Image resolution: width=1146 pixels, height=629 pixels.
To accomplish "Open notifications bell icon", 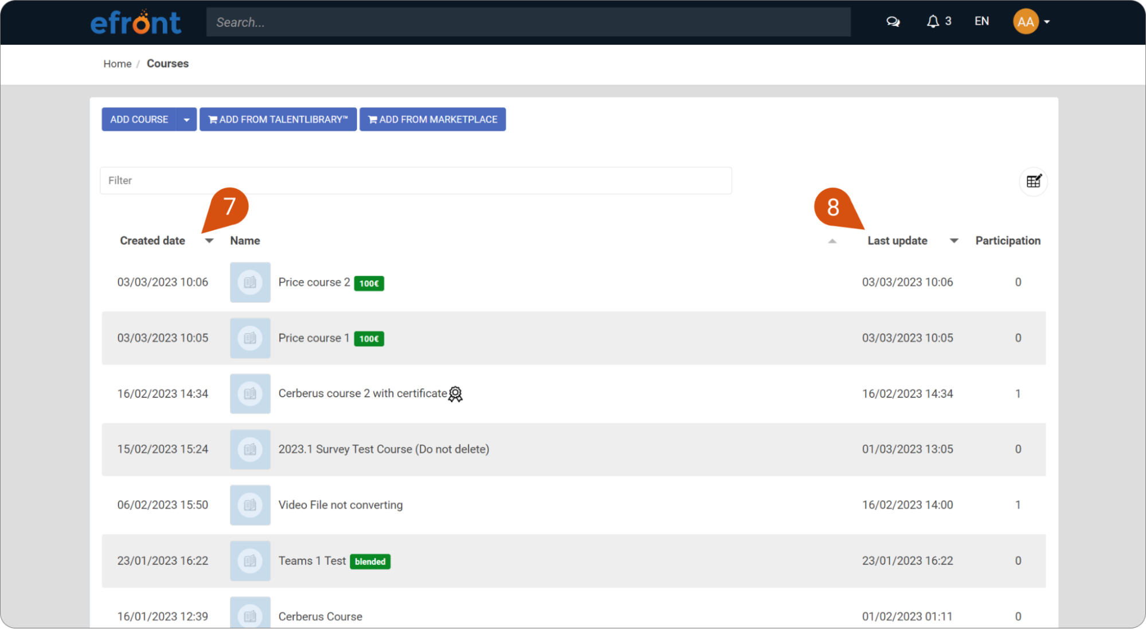I will [933, 22].
